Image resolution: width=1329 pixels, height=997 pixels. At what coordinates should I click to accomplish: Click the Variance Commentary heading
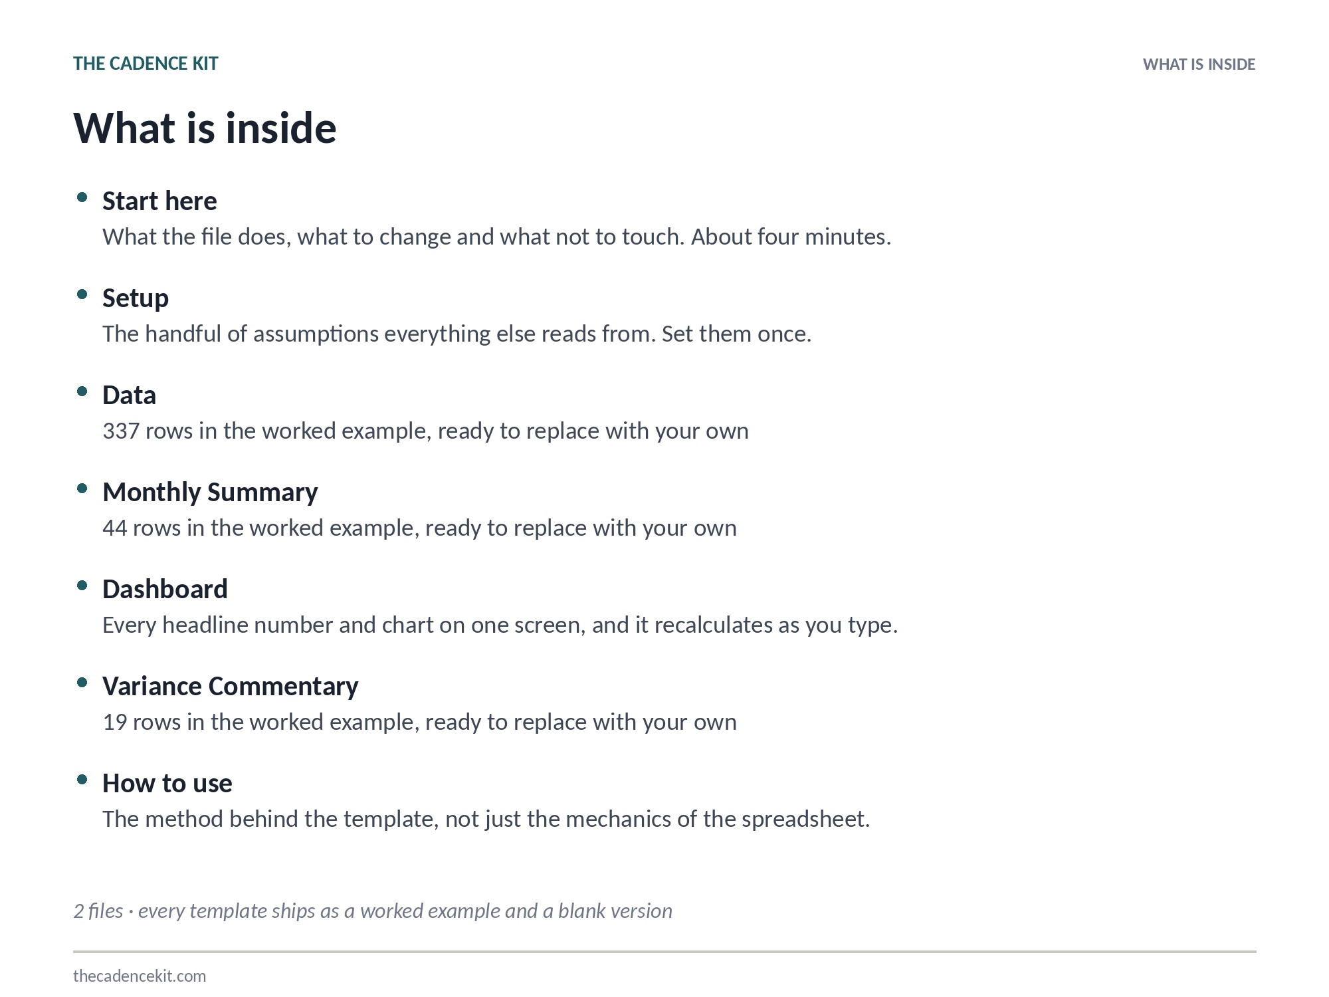click(x=230, y=687)
